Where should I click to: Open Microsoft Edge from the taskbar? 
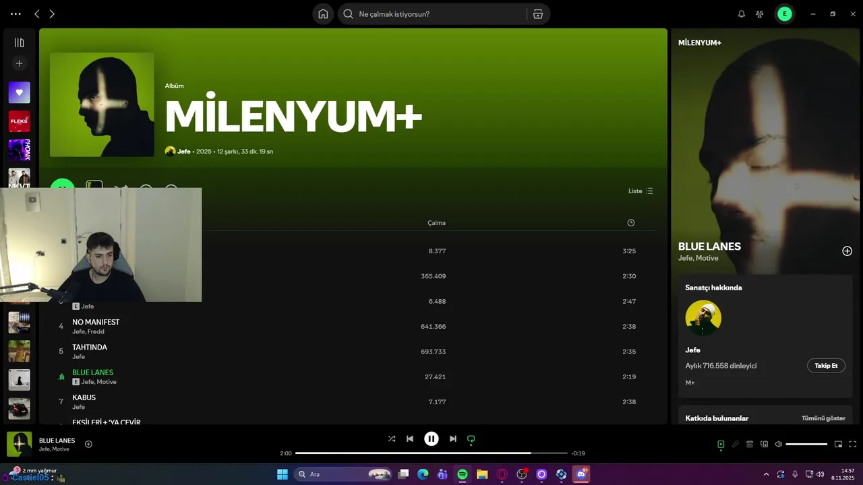(x=423, y=474)
